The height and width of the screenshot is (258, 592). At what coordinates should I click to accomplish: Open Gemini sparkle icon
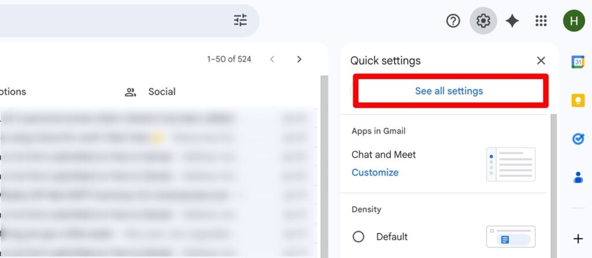[512, 21]
